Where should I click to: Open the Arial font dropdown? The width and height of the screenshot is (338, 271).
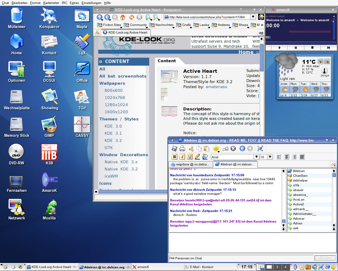tap(256, 157)
